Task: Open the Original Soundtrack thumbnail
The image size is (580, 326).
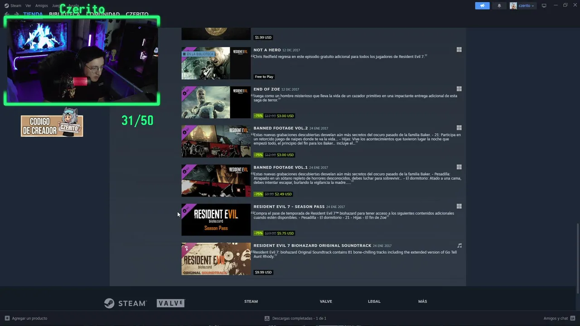Action: tap(216, 259)
